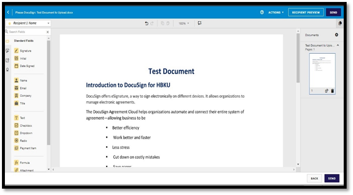This screenshot has height=195, width=353.
Task: Click the document vertical scrollbar up arrow
Action: [298, 31]
